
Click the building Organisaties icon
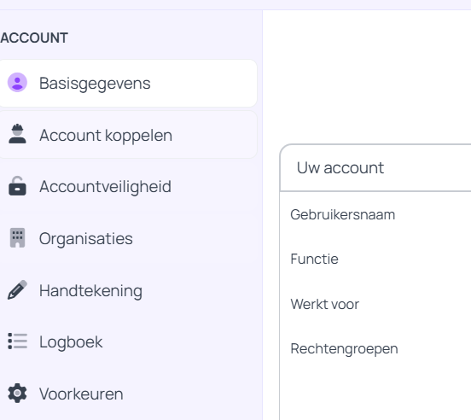tap(17, 238)
